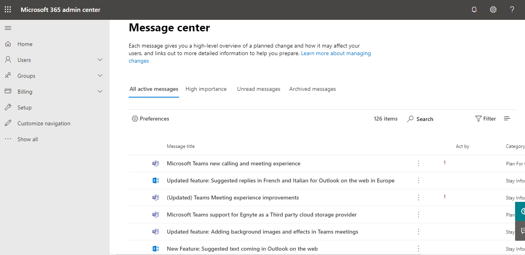Click the Filter funnel icon
Image resolution: width=525 pixels, height=255 pixels.
click(x=479, y=119)
